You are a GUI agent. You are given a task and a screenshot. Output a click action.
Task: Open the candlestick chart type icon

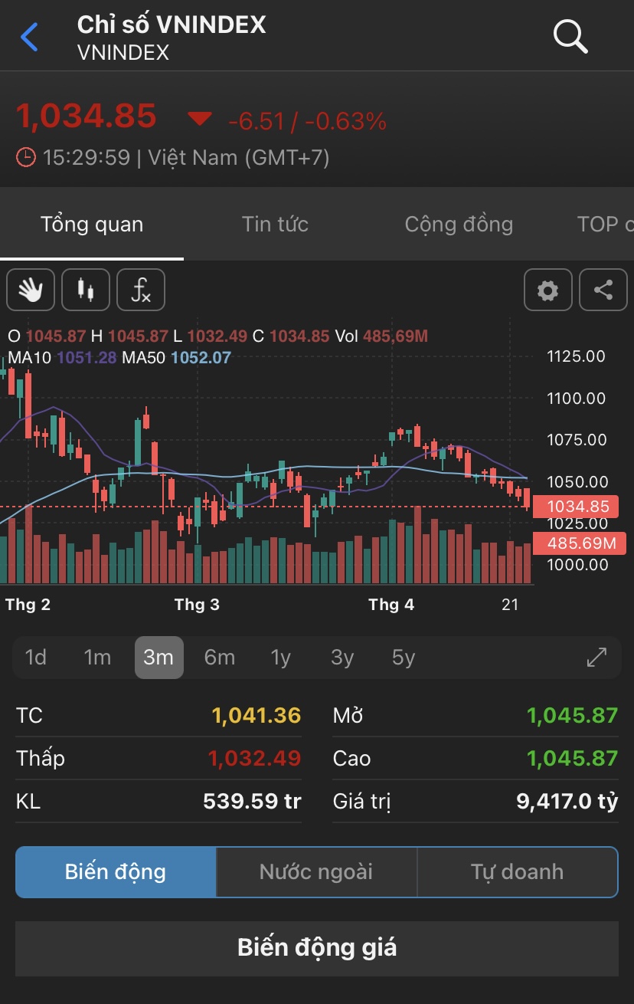pos(86,290)
